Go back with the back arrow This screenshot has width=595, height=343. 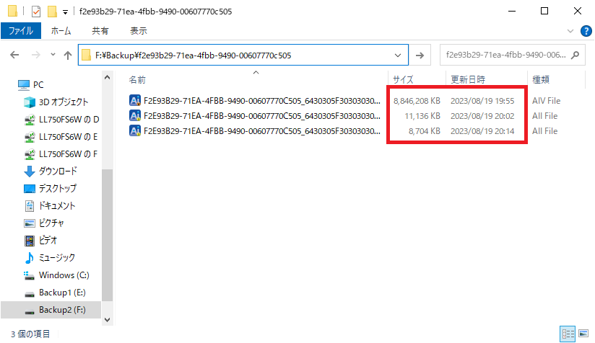tap(14, 55)
